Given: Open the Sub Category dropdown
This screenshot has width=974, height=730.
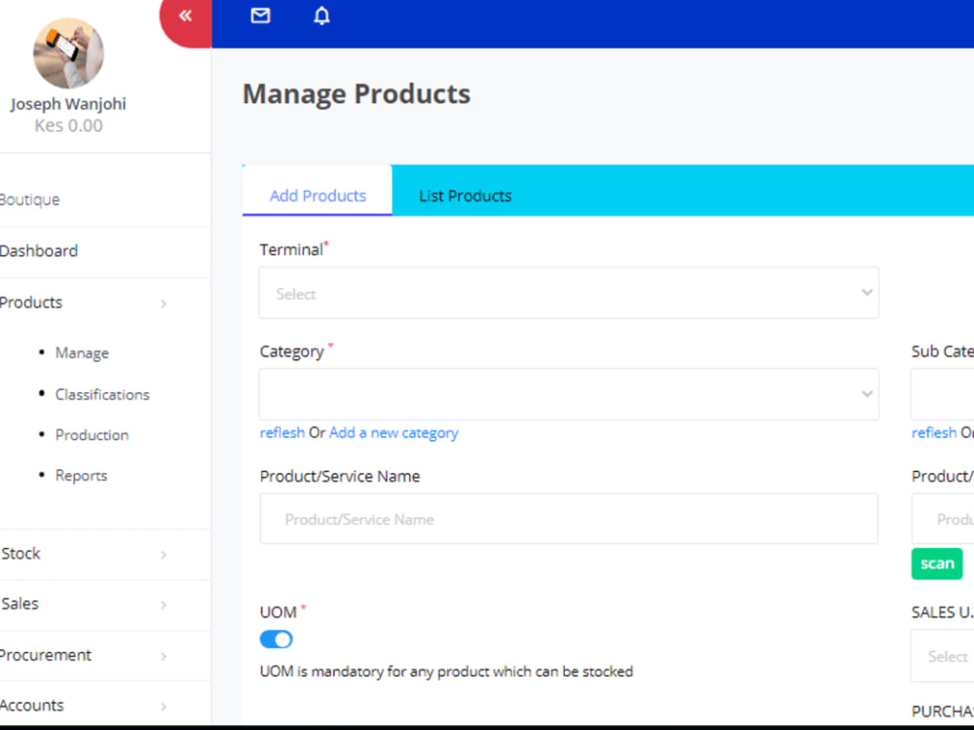Looking at the screenshot, I should 942,394.
